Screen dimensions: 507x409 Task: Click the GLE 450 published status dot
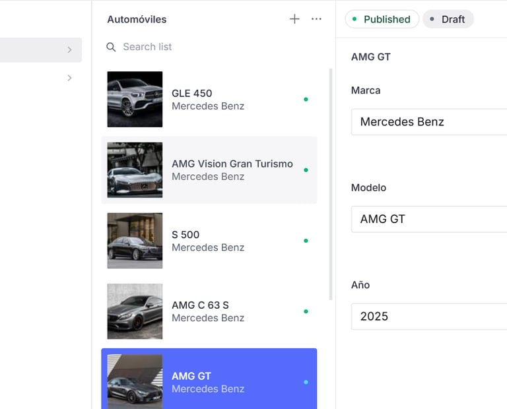coord(306,99)
